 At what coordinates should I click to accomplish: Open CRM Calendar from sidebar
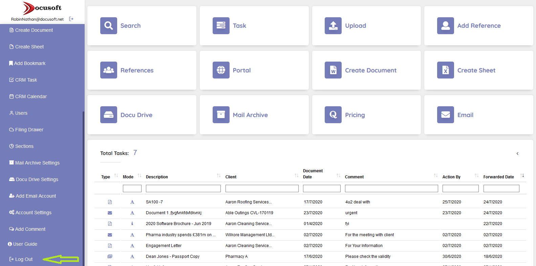[28, 96]
